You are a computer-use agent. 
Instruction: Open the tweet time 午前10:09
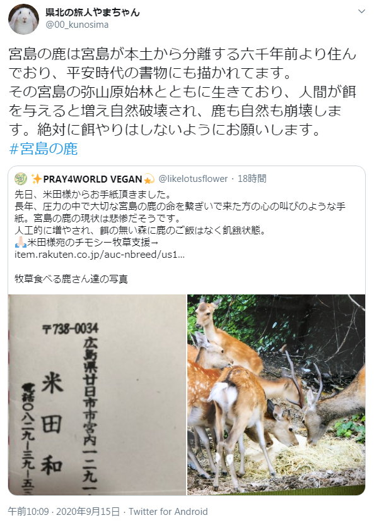coord(29,512)
